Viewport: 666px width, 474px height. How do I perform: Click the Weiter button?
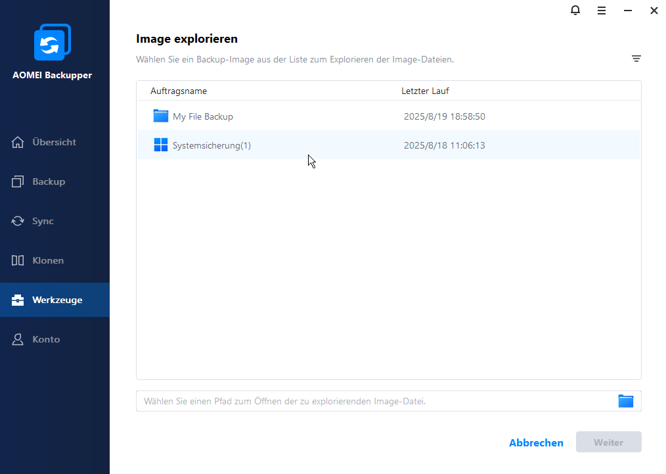608,442
